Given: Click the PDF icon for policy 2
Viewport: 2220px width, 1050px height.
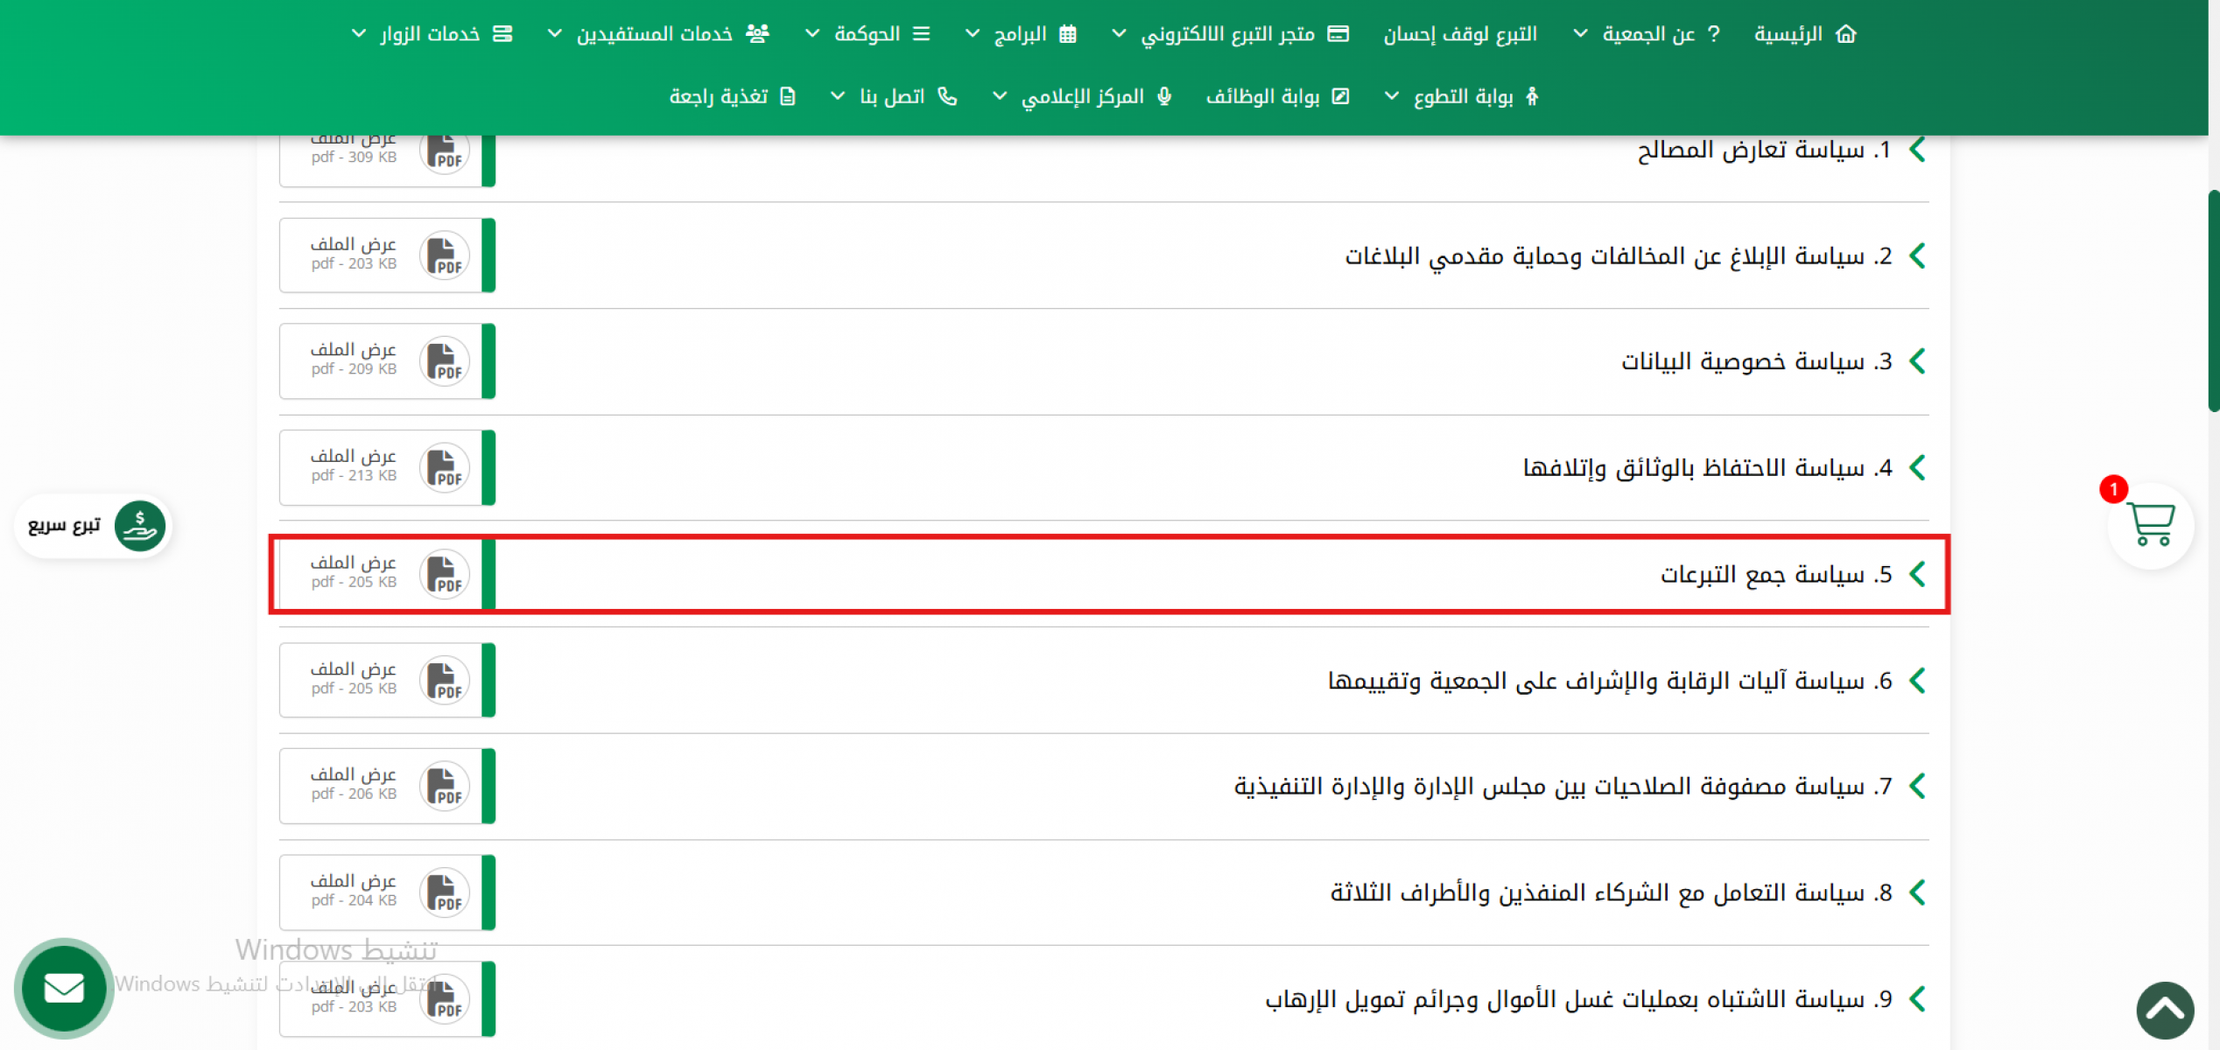Looking at the screenshot, I should click(x=444, y=255).
